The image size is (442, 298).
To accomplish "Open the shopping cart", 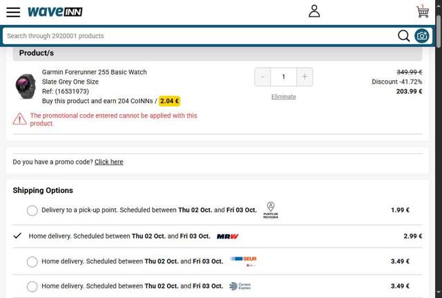I will pyautogui.click(x=422, y=12).
